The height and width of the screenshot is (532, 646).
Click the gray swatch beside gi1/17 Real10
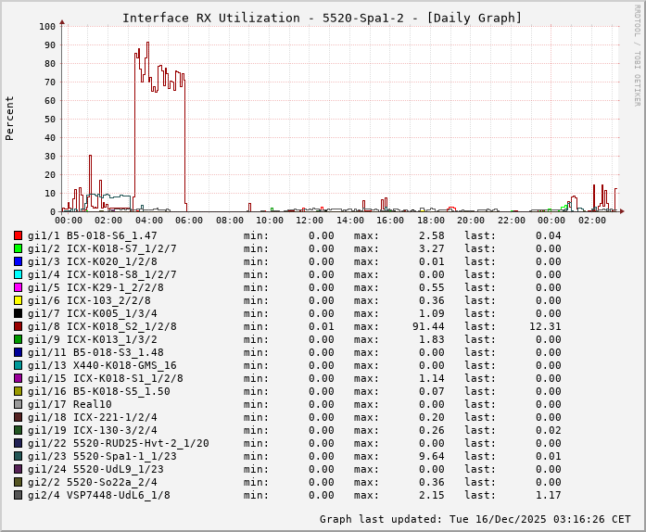pos(18,404)
